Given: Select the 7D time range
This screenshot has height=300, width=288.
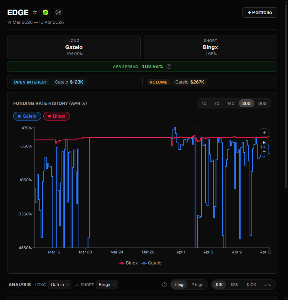Looking at the screenshot, I should (x=217, y=103).
